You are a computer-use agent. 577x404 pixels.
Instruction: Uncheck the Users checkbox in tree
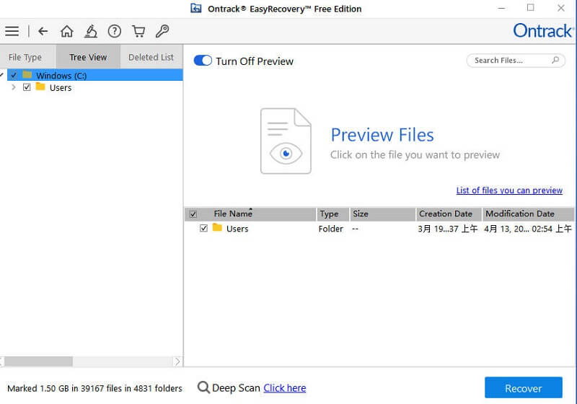pos(27,87)
